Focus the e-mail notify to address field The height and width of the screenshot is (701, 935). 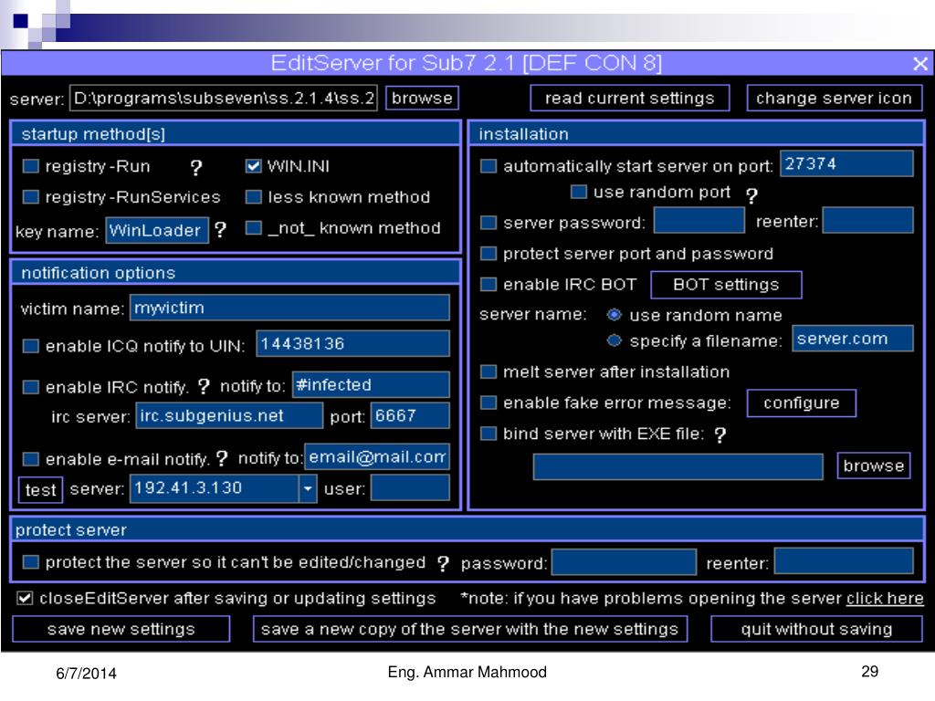[377, 456]
